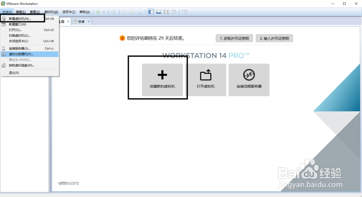Click the console view toolbar icon

185,12
